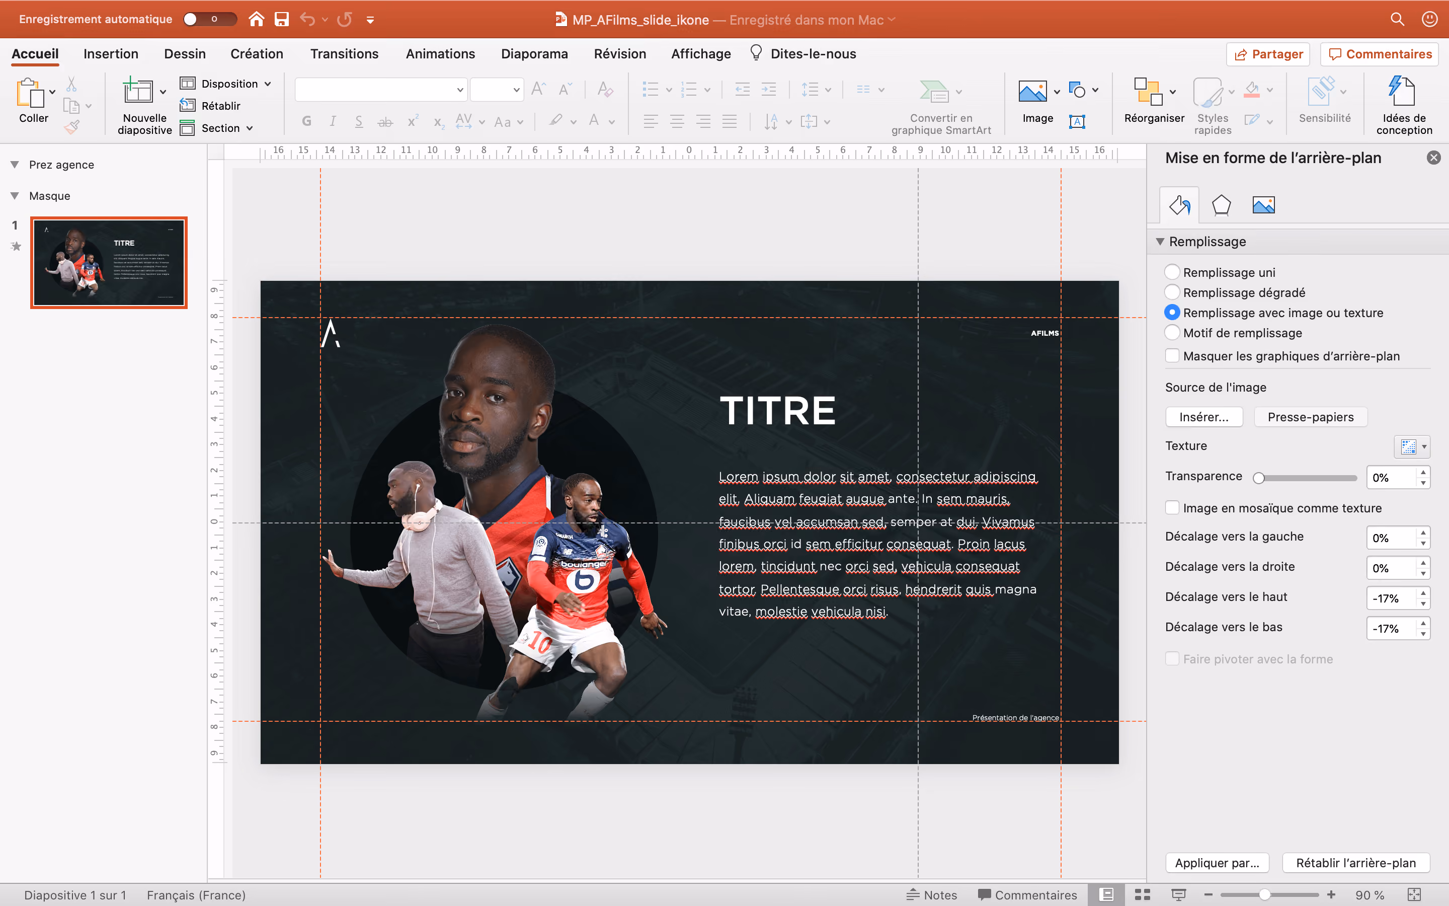Click Rétablir l'arrière-plan button
Screen dimensions: 1449x906
[x=1355, y=863]
